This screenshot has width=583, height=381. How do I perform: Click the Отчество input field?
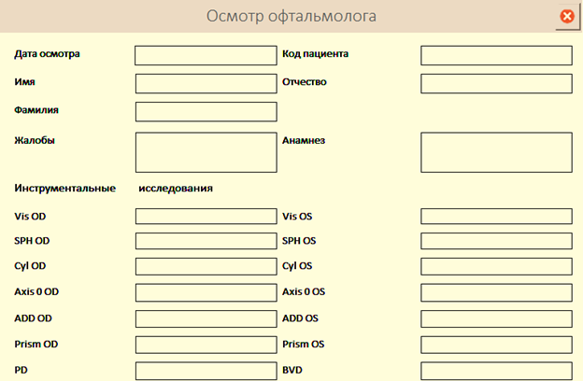[496, 83]
